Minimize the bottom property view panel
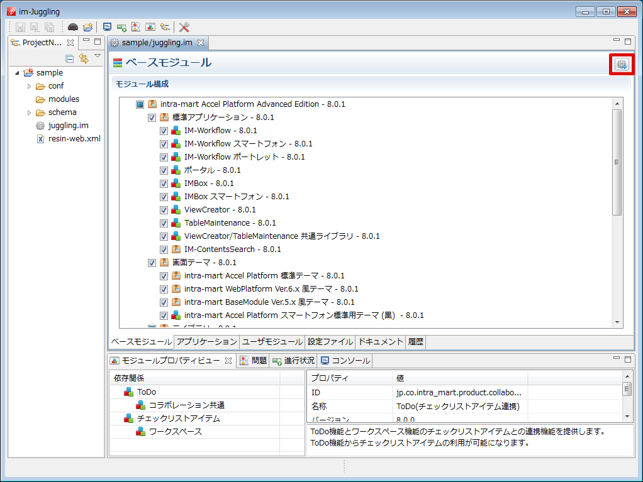 click(x=617, y=358)
